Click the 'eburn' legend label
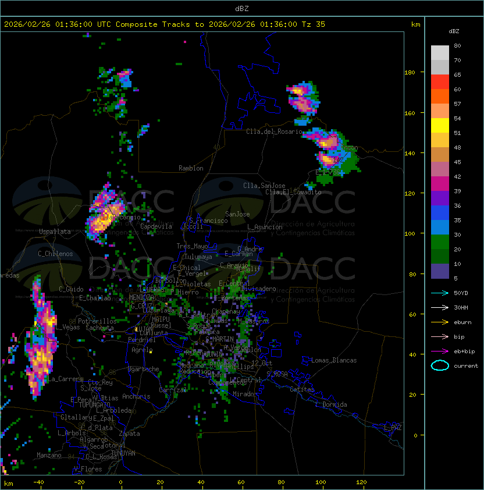This screenshot has width=484, height=490. point(462,322)
